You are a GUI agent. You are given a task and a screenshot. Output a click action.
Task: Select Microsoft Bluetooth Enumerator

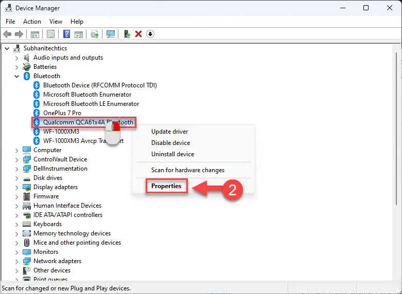tap(87, 95)
